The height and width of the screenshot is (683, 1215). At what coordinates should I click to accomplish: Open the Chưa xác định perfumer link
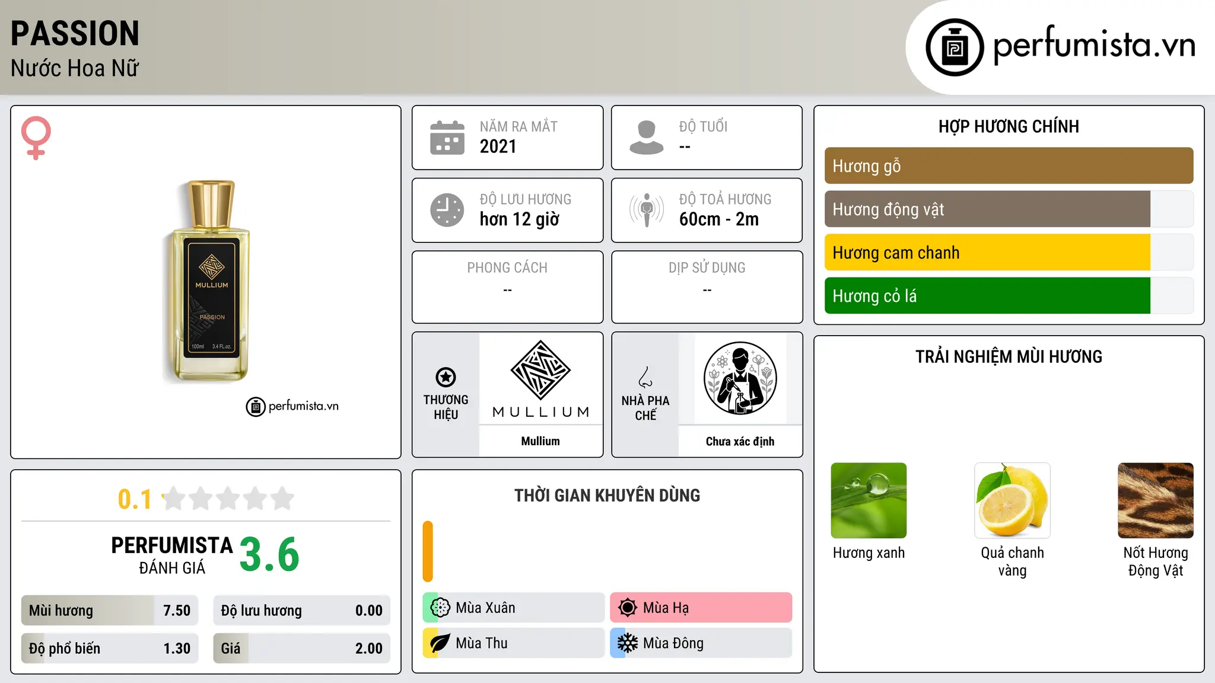[740, 442]
